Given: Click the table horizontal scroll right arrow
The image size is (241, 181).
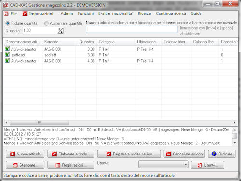Looking at the screenshot, I should pos(234,123).
